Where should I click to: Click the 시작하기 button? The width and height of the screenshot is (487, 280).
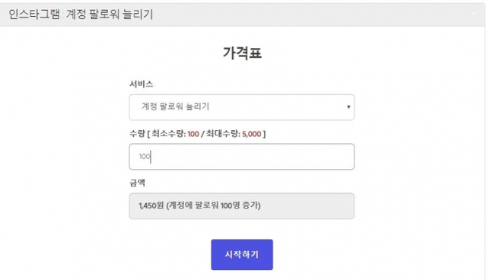tap(242, 255)
